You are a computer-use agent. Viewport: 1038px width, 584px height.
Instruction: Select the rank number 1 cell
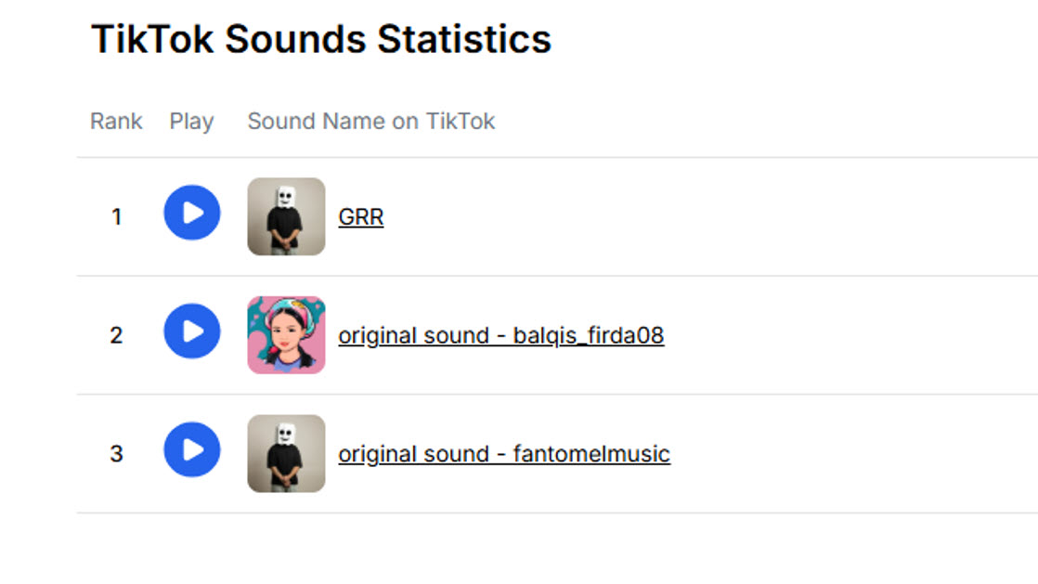tap(116, 217)
